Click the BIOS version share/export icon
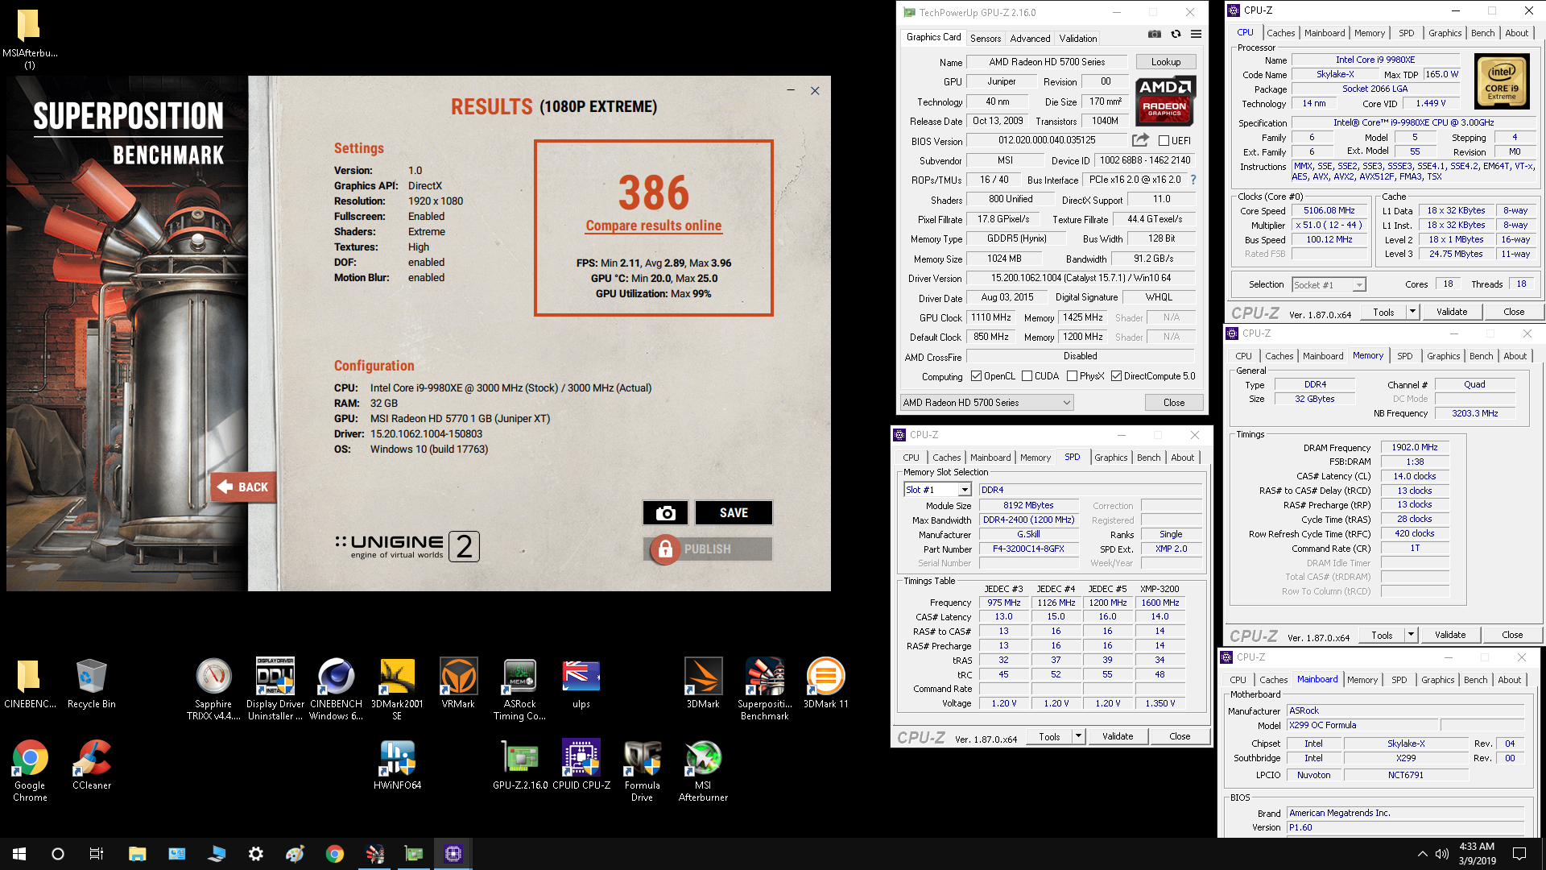 [1140, 140]
